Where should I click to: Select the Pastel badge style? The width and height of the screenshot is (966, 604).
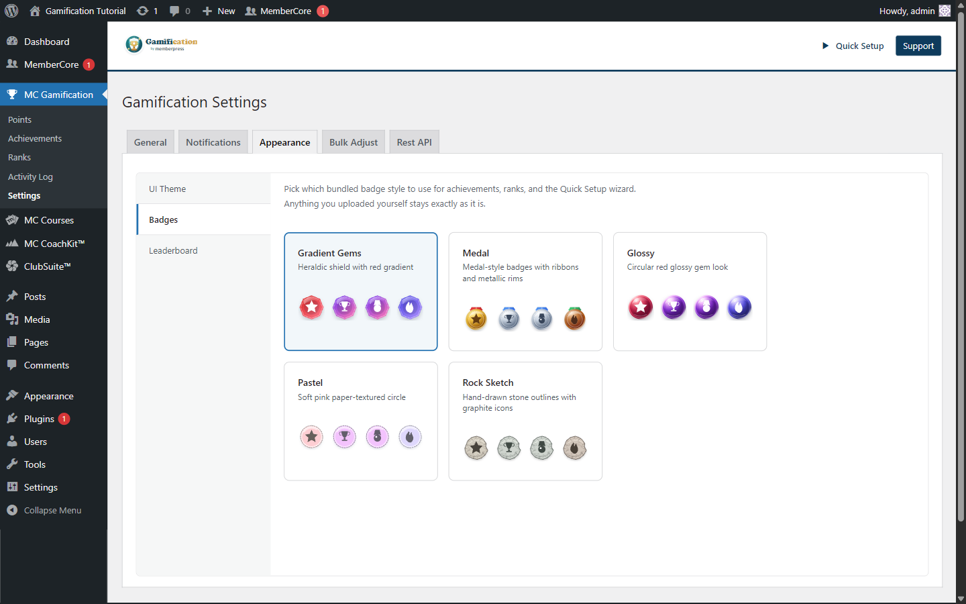361,421
